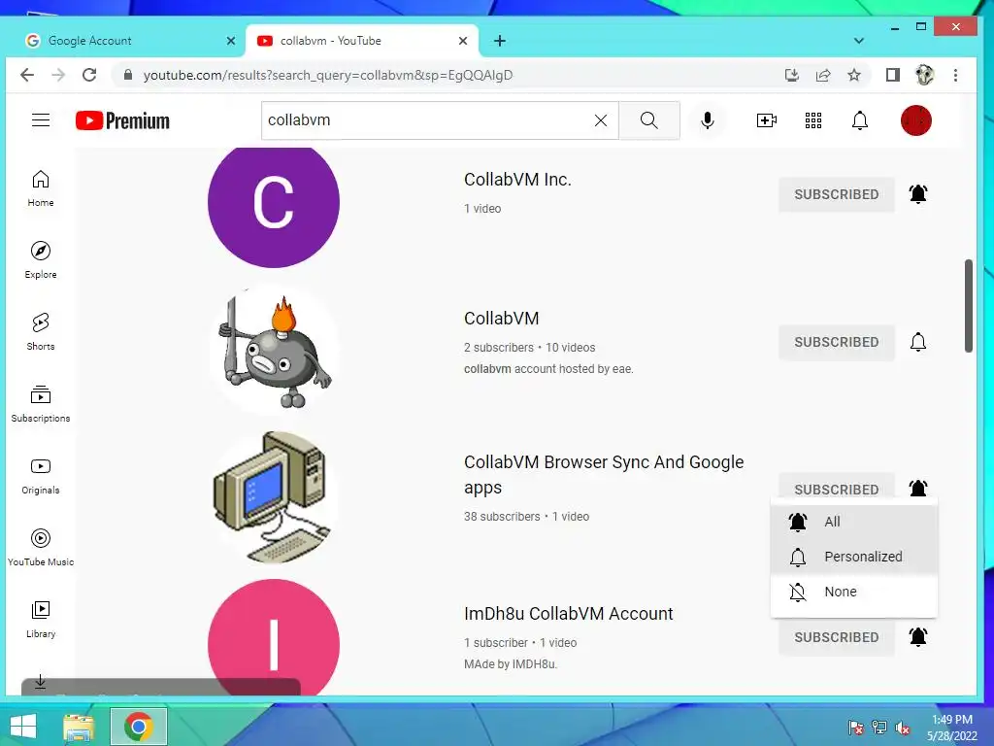Click the YouTube Premium logo
This screenshot has height=746, width=994.
click(122, 120)
